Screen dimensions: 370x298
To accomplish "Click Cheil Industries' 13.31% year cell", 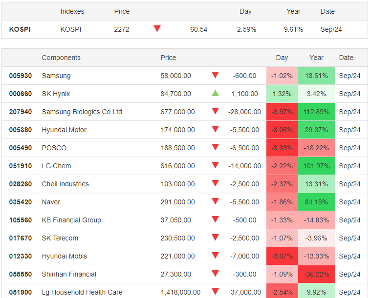I will pyautogui.click(x=316, y=184).
